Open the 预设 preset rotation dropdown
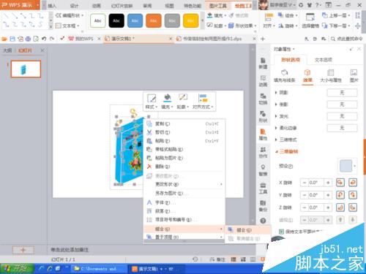This screenshot has width=366, height=274. [x=348, y=166]
